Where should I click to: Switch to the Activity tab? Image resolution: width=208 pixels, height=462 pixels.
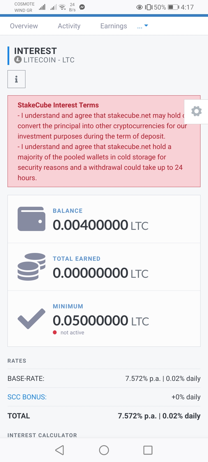69,26
